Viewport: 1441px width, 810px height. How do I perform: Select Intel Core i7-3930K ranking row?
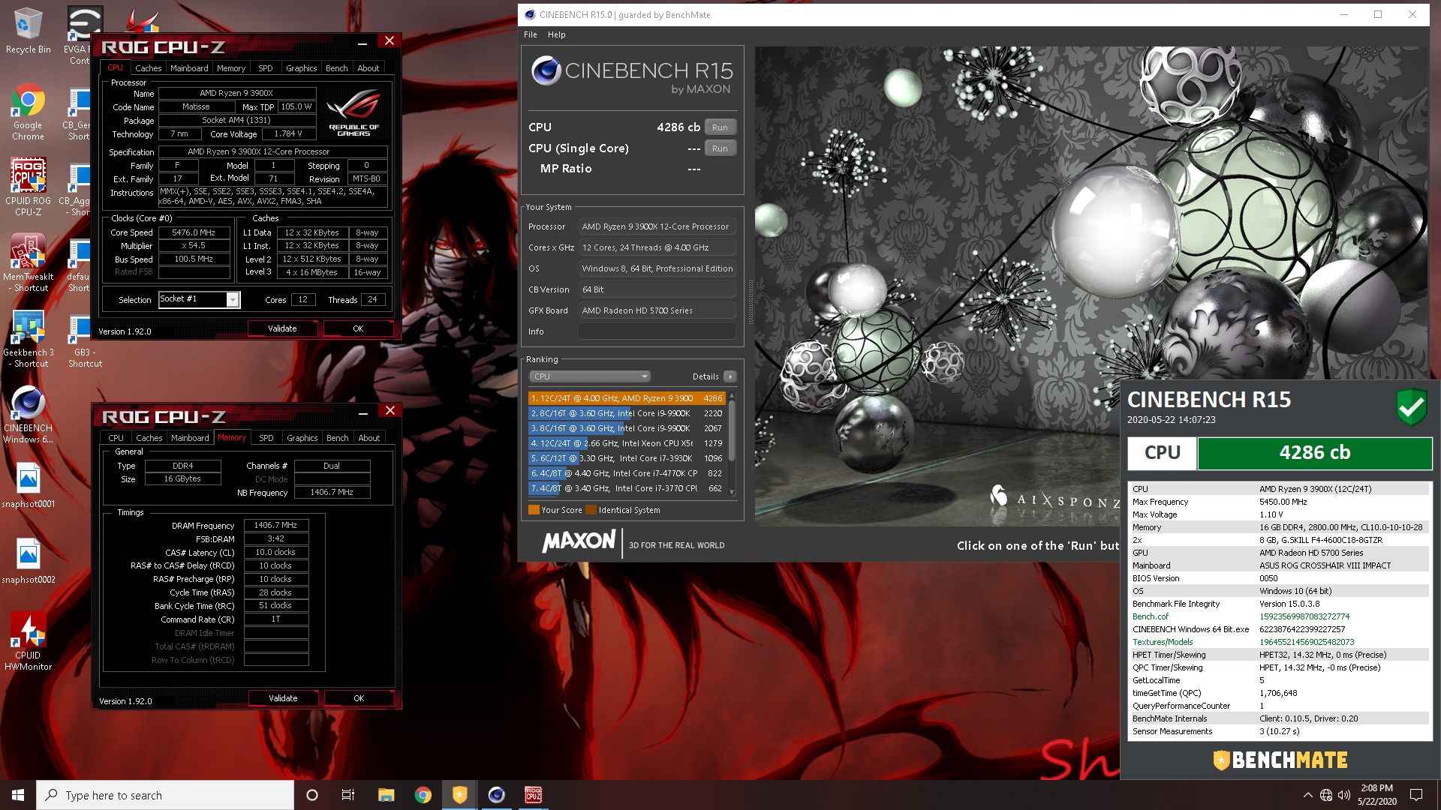[627, 458]
